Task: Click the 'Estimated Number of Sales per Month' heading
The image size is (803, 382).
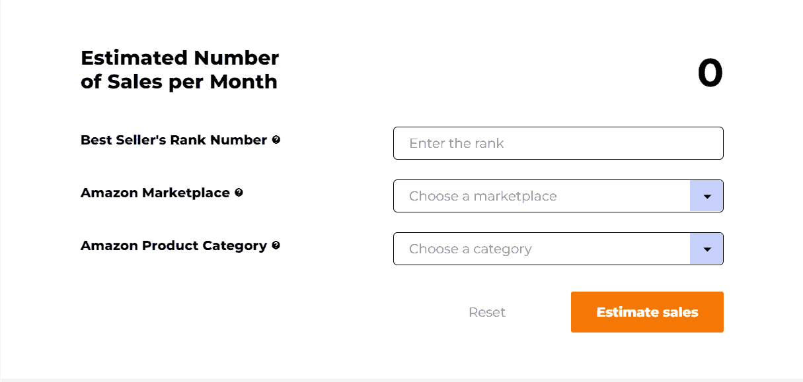Action: tap(179, 69)
